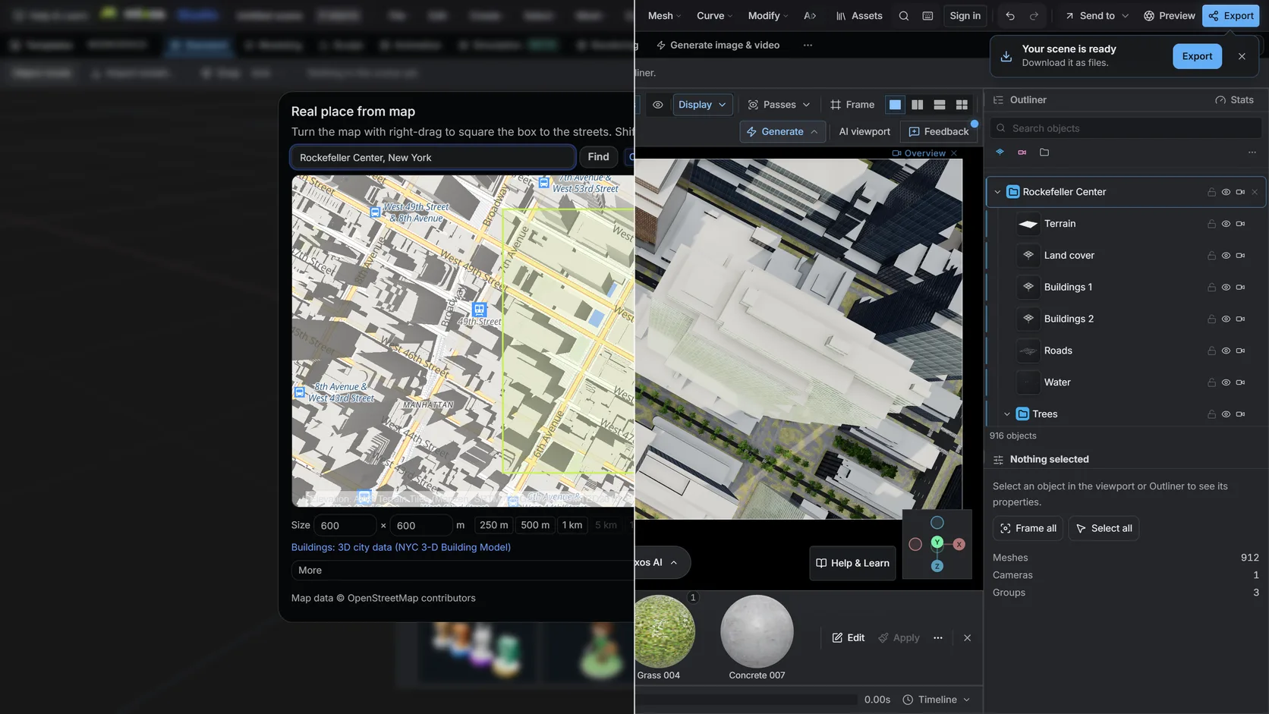Image resolution: width=1269 pixels, height=714 pixels.
Task: Toggle visibility of Water layer
Action: [1226, 382]
